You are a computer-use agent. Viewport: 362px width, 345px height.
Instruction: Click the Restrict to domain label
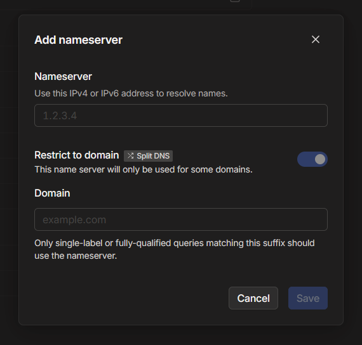pos(77,155)
